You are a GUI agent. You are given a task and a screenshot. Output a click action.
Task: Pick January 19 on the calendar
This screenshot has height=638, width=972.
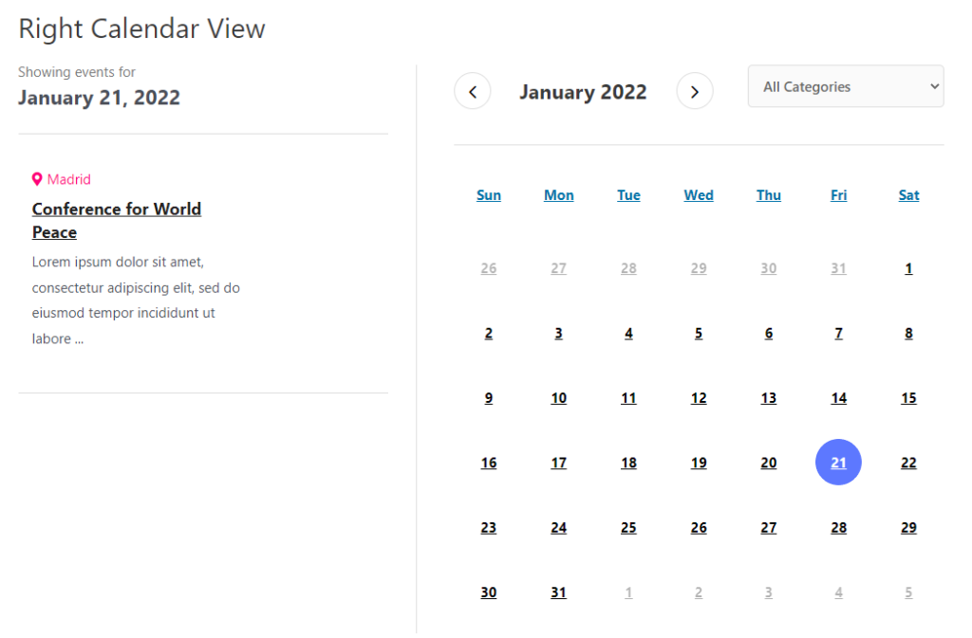pos(699,463)
